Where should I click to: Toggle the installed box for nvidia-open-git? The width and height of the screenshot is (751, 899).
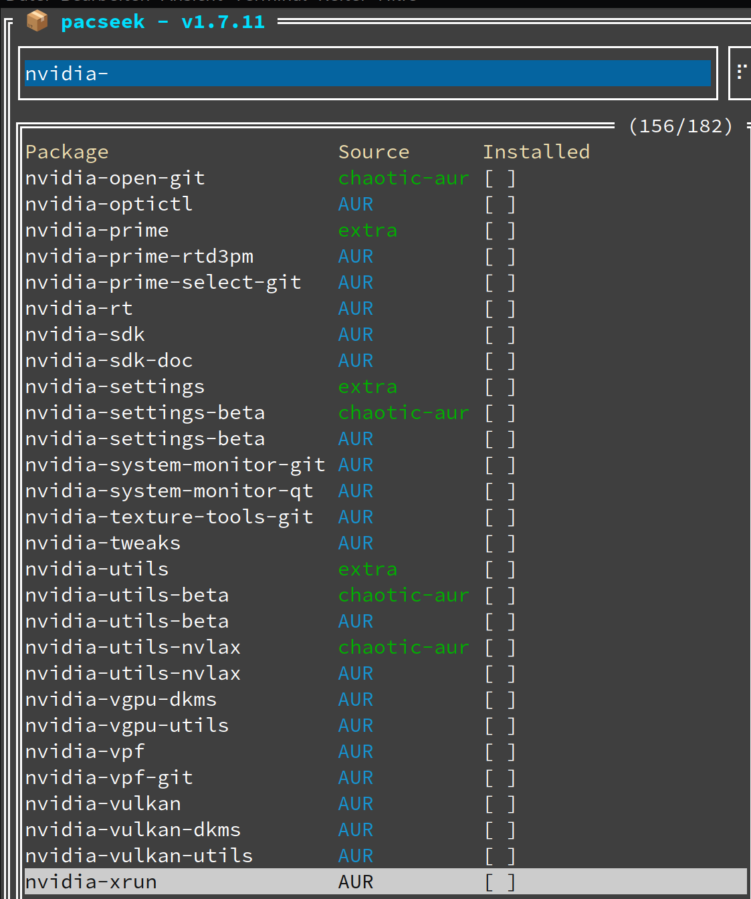point(500,178)
